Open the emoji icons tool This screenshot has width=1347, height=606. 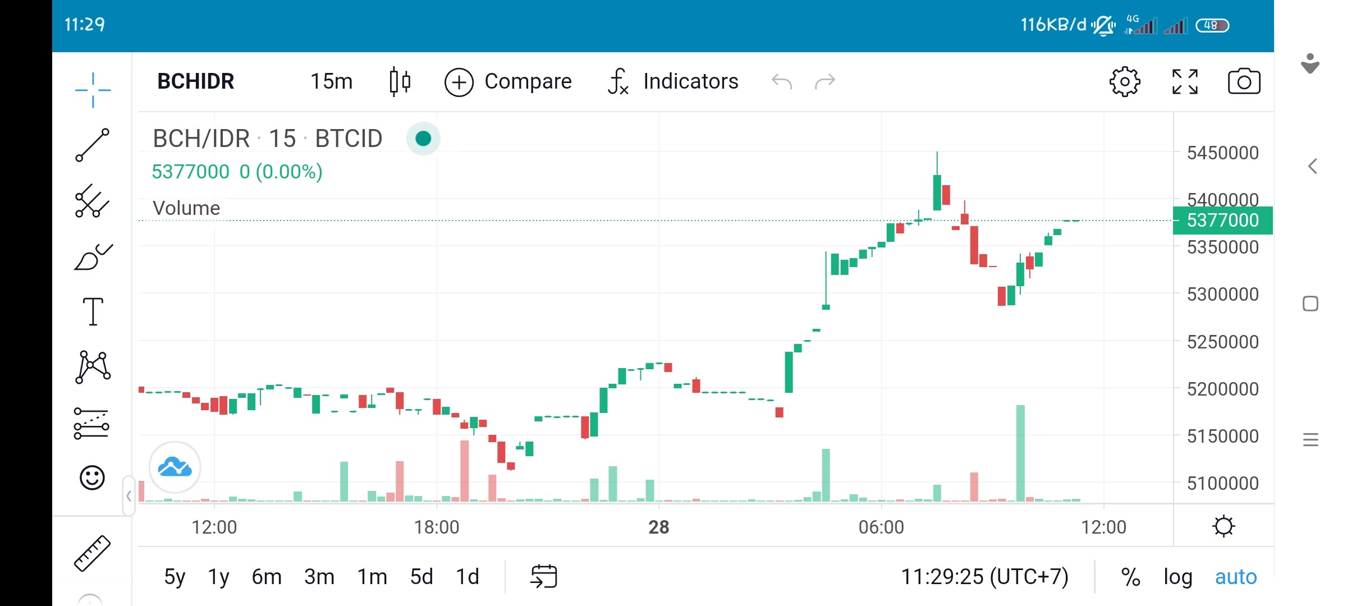(92, 478)
